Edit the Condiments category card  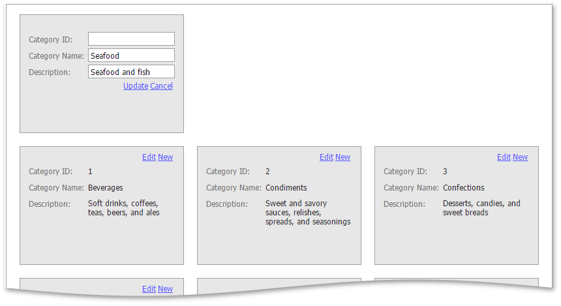pyautogui.click(x=326, y=157)
